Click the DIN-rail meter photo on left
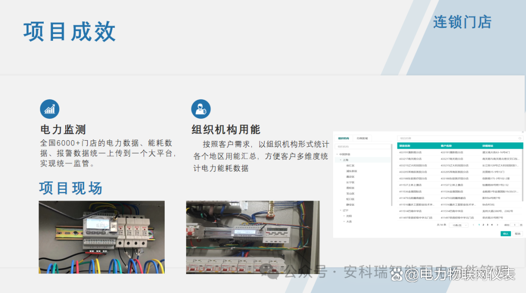The height and width of the screenshot is (293, 526). tap(102, 237)
